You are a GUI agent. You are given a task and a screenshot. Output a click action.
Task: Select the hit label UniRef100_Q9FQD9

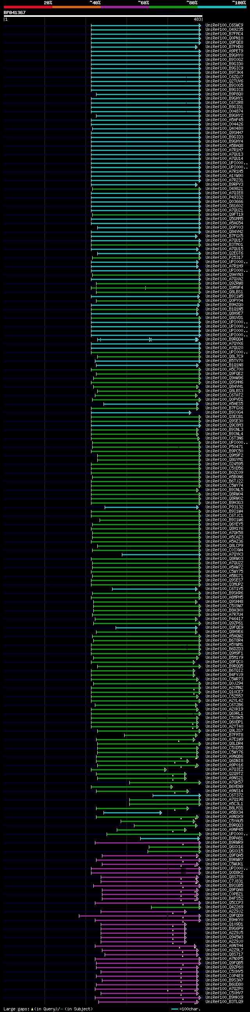224,915
